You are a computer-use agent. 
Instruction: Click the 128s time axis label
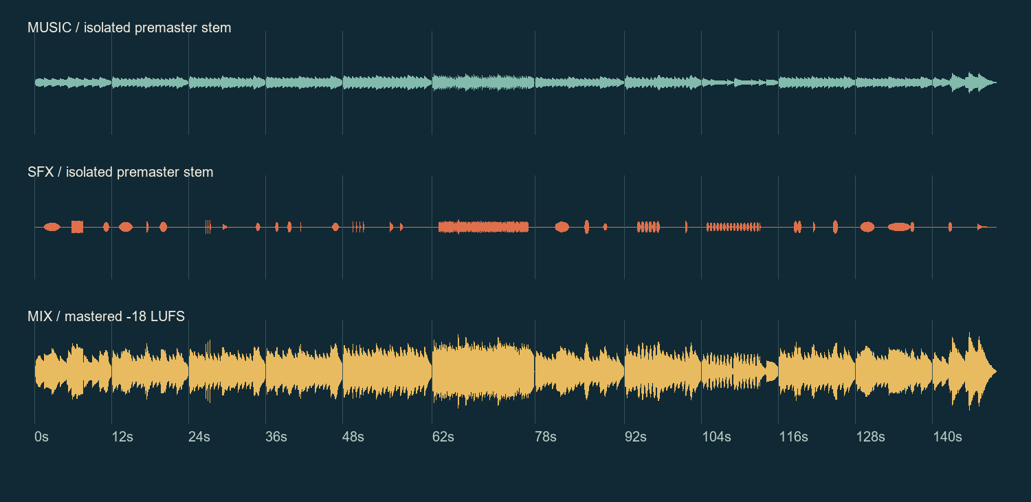(870, 437)
